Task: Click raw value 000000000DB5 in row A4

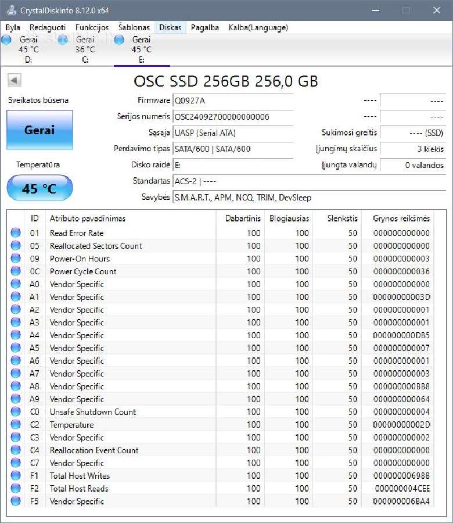Action: (x=401, y=335)
